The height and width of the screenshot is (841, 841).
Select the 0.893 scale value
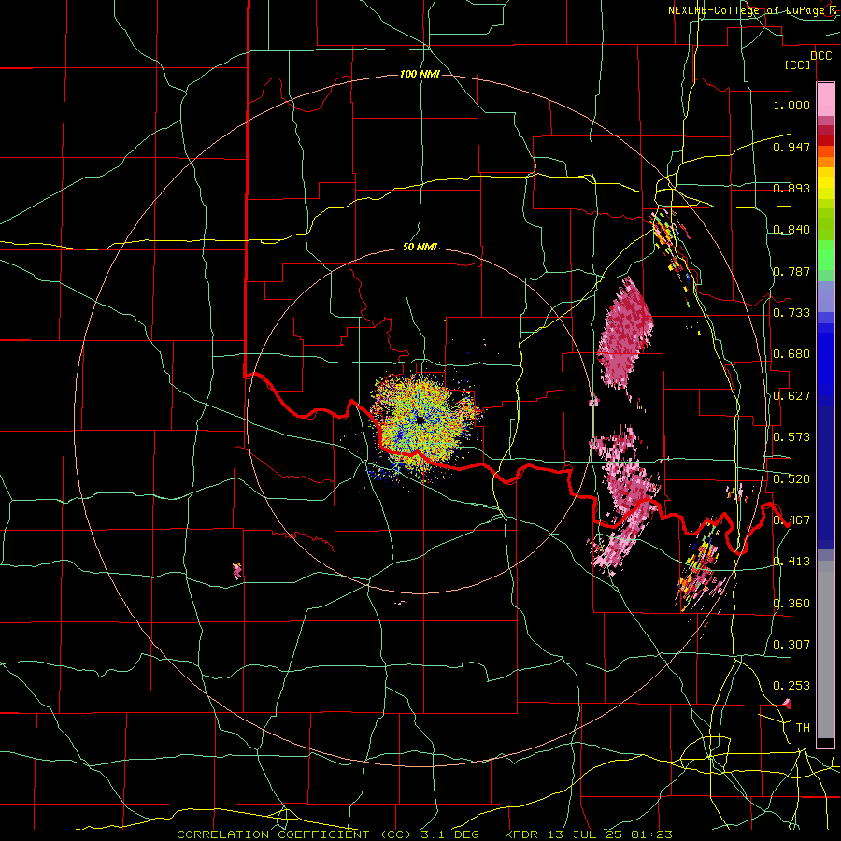click(791, 188)
